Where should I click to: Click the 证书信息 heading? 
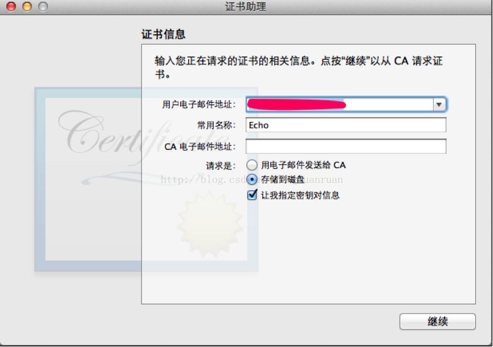tap(164, 34)
